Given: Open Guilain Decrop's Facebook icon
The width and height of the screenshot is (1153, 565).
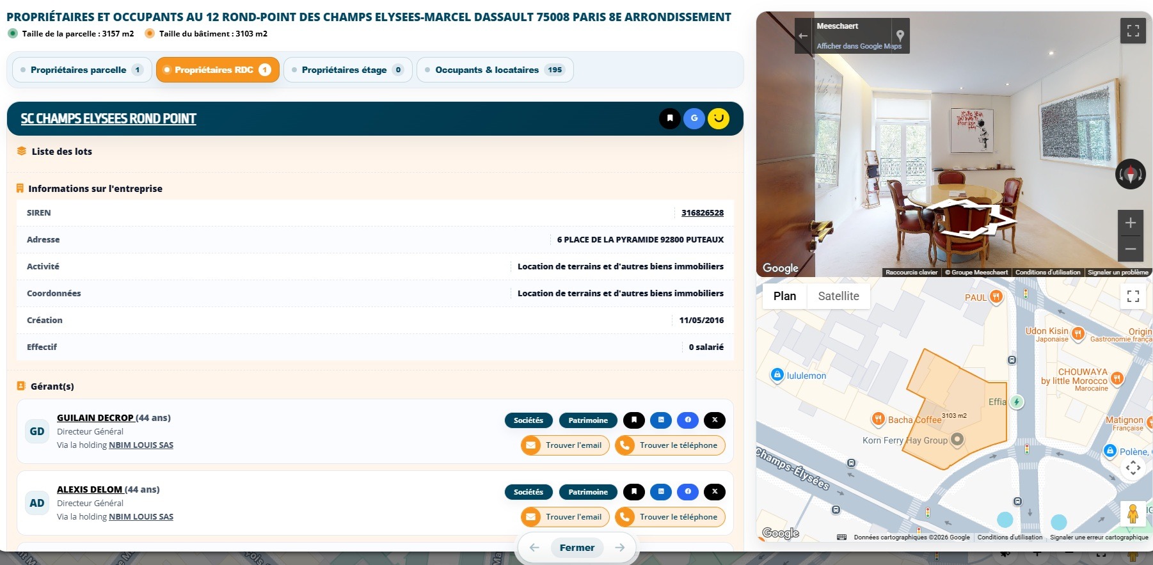Looking at the screenshot, I should tap(688, 420).
